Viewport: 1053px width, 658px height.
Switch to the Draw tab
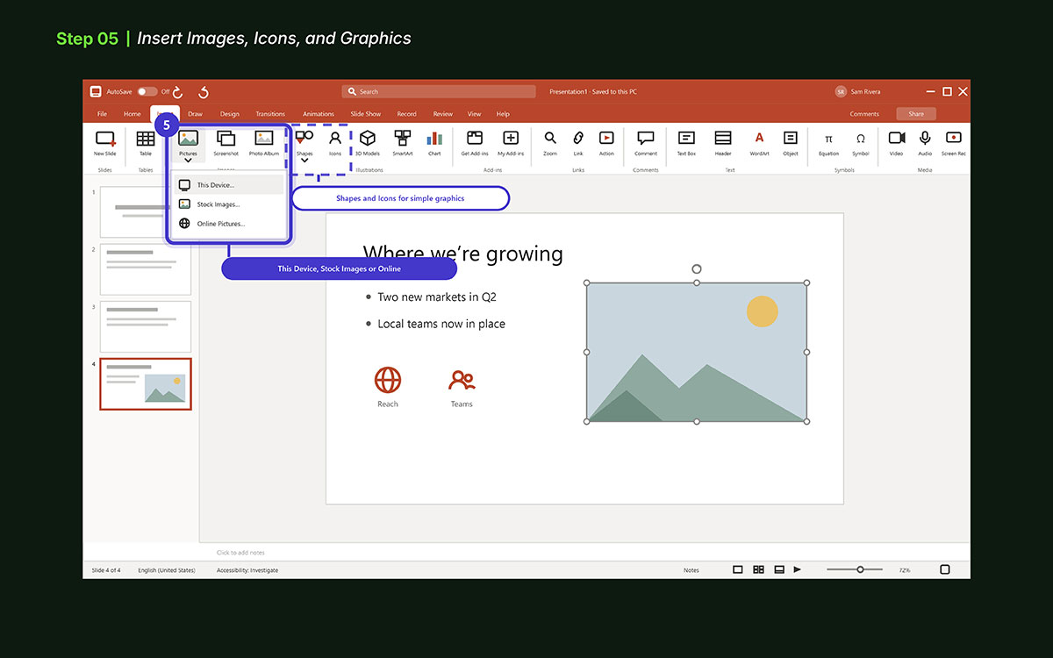[195, 114]
